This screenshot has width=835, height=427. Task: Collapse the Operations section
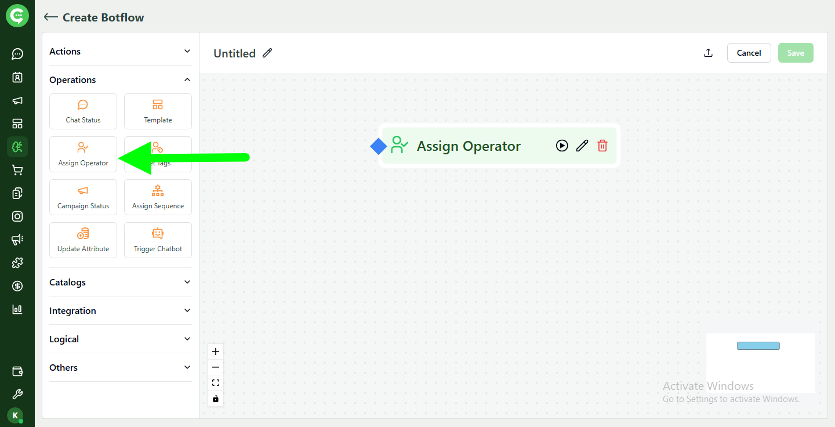pos(120,79)
